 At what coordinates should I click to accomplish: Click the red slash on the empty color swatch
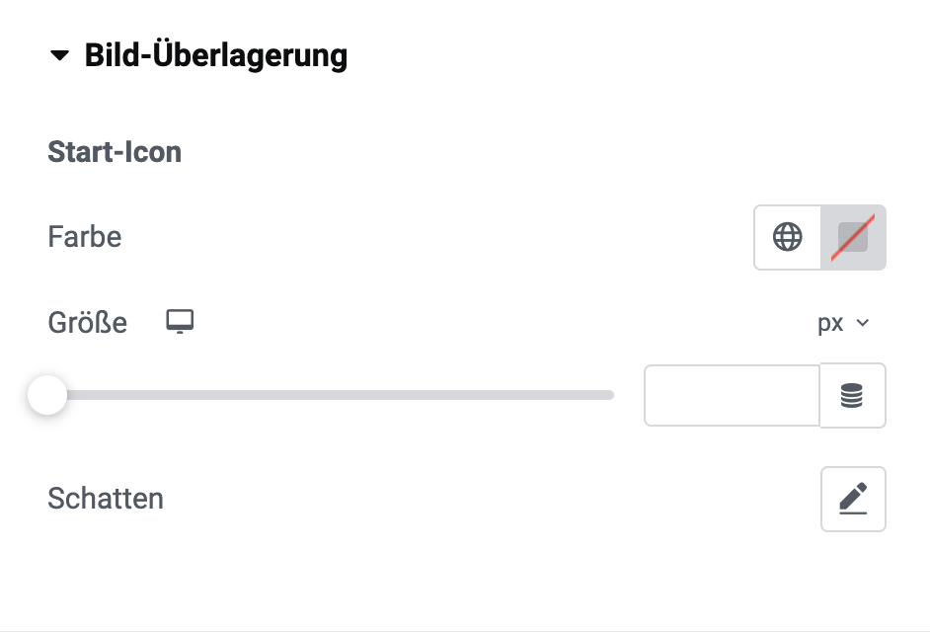coord(853,237)
